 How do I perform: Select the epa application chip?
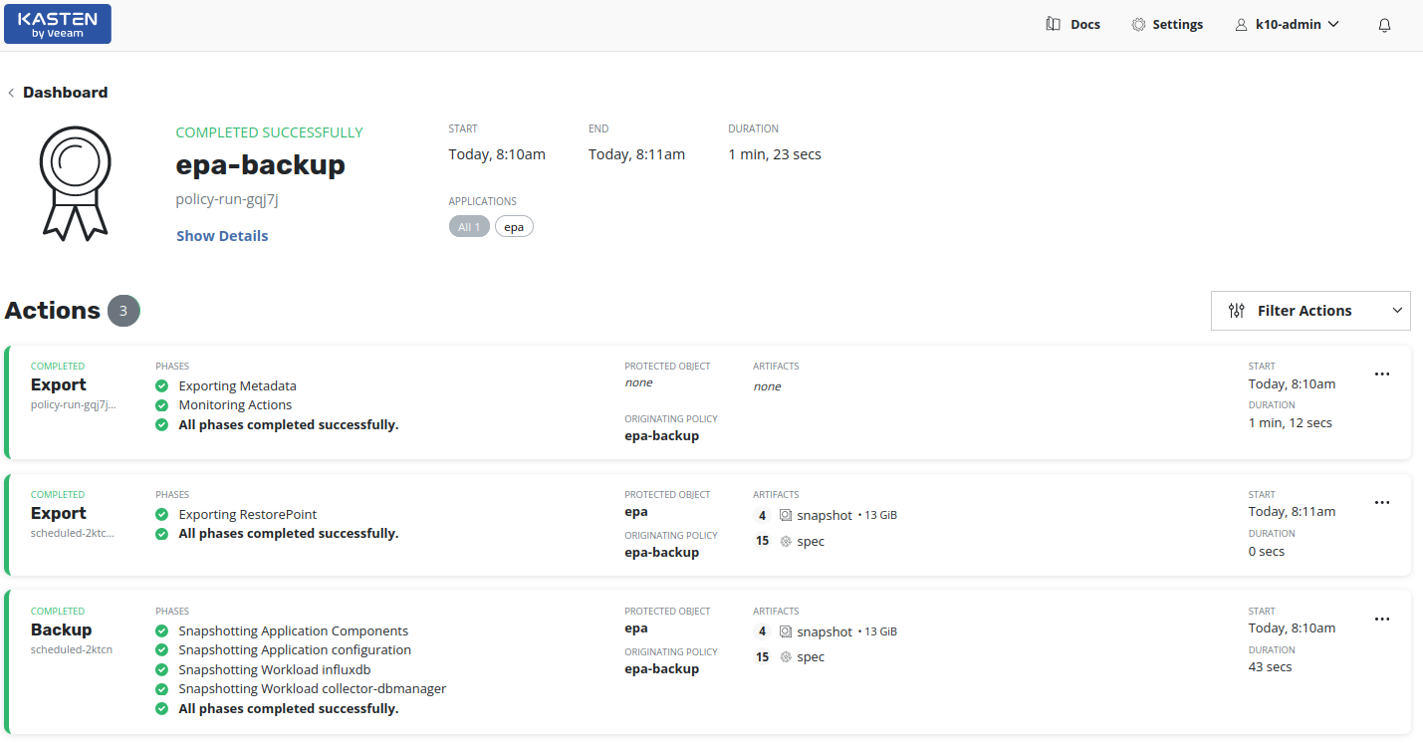point(514,227)
